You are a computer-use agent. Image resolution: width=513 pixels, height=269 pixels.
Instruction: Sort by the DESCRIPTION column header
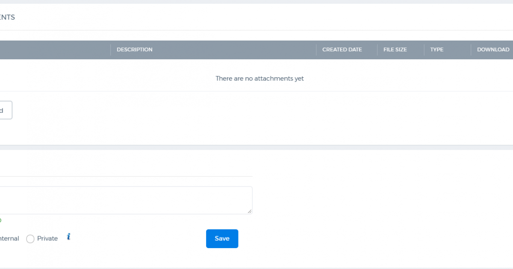point(135,50)
